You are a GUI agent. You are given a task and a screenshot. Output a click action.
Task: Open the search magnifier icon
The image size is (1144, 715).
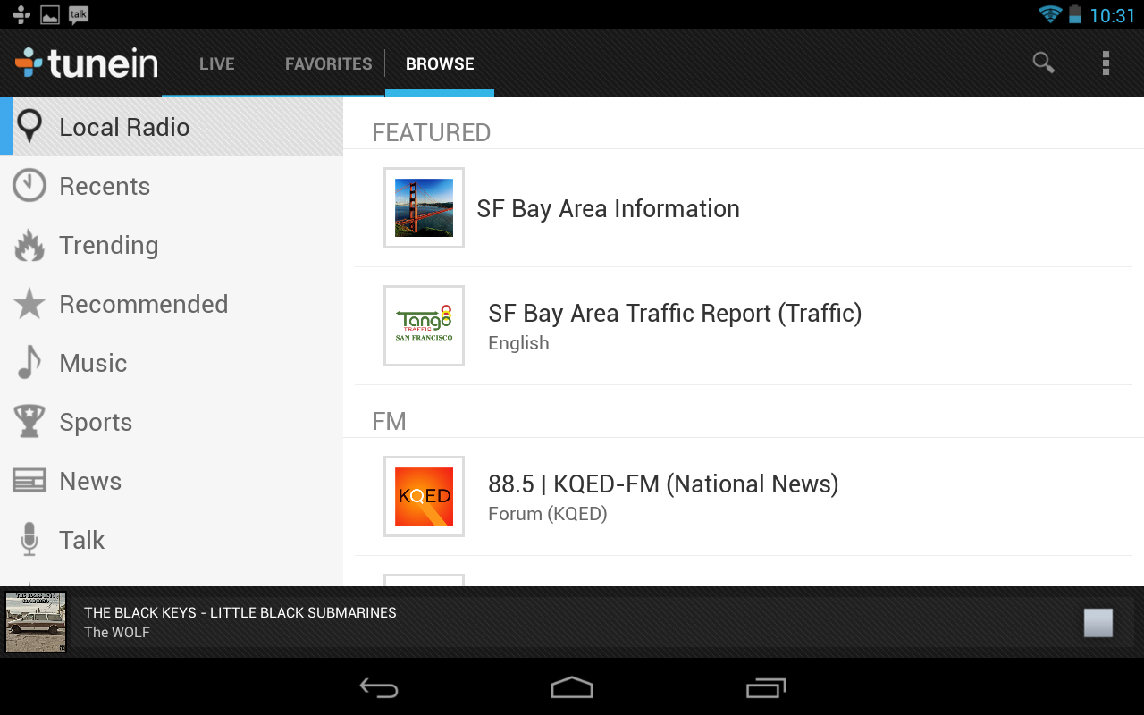coord(1043,63)
